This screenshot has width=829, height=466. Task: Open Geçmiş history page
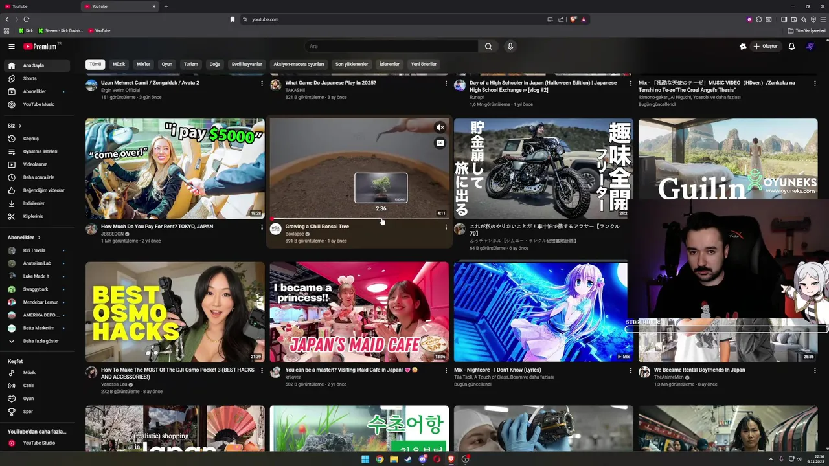coord(37,139)
